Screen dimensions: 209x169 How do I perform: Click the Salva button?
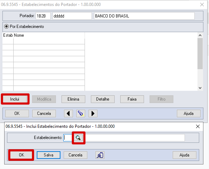click(x=49, y=155)
